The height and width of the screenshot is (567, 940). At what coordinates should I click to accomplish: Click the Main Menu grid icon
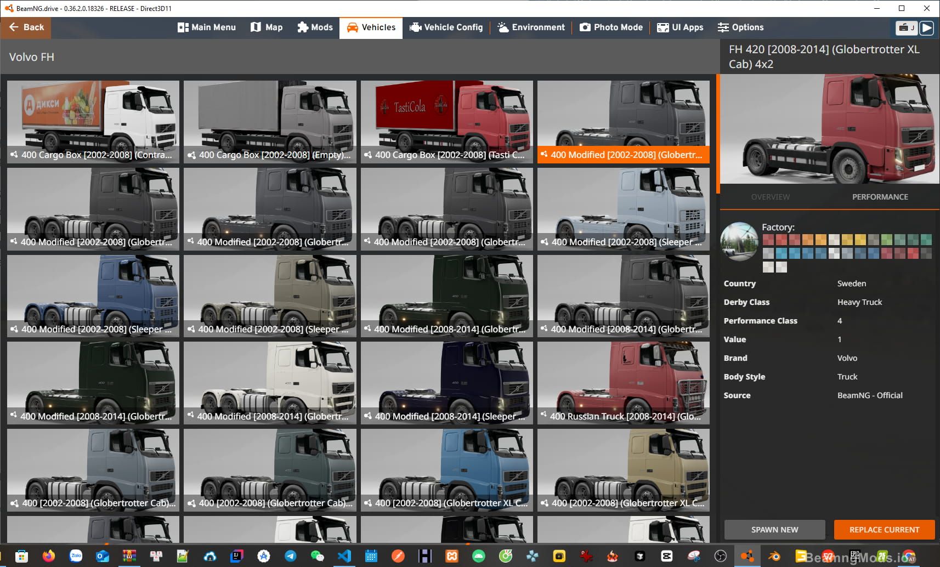183,27
